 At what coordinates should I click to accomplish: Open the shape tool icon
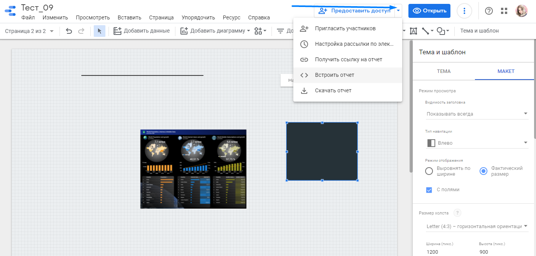tap(442, 31)
